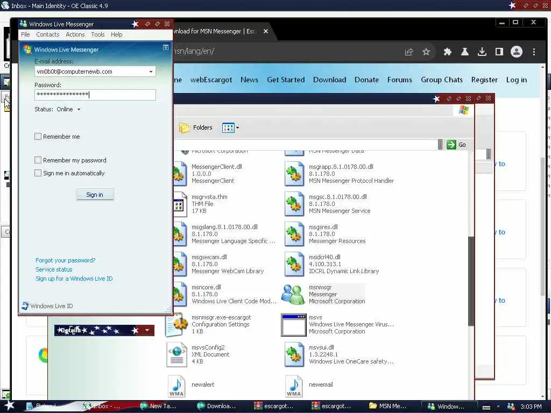Open the Help menu in Messenger

[x=116, y=34]
